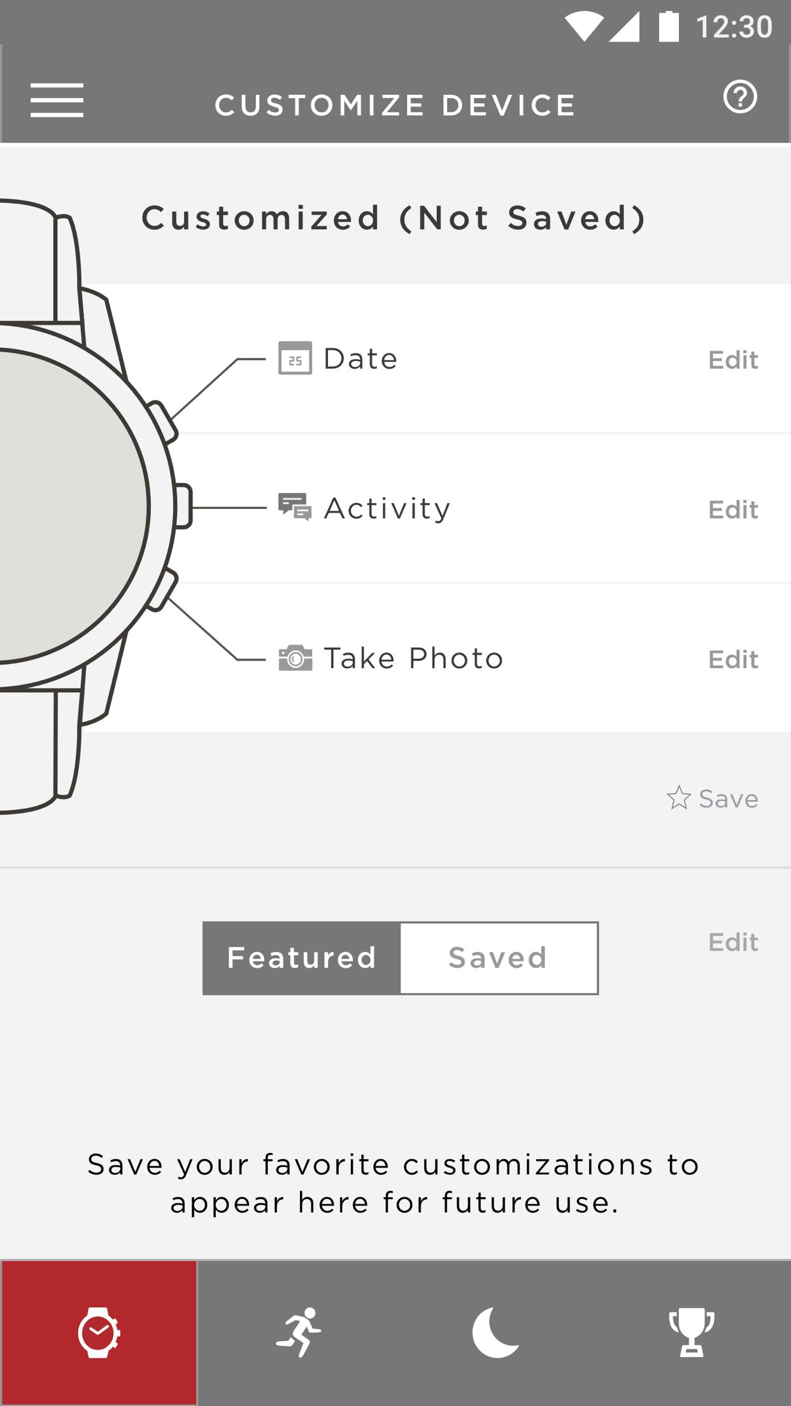
Task: Open the trophy goals tab
Action: [692, 1332]
